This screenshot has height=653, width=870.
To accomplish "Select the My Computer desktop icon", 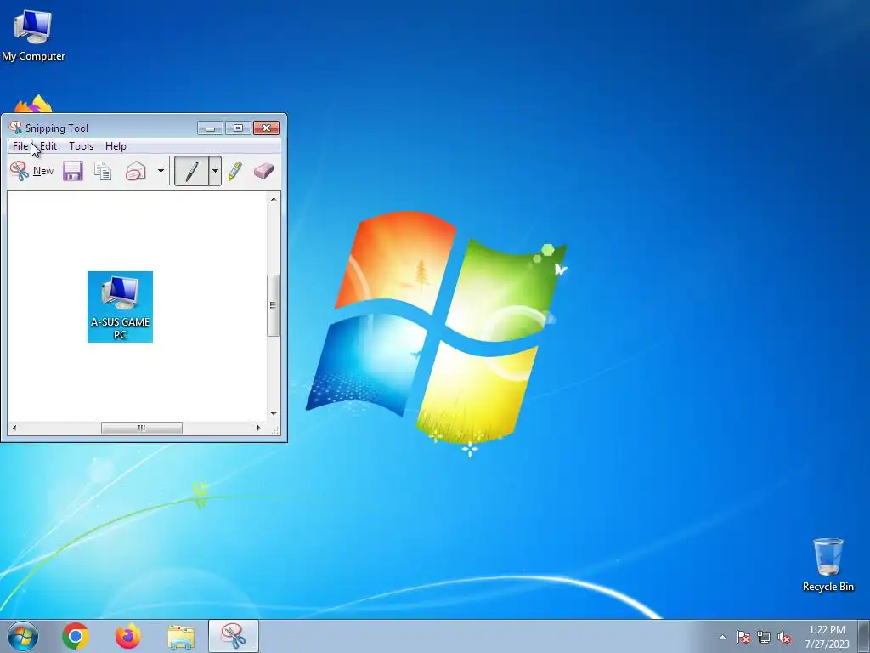I will (33, 36).
